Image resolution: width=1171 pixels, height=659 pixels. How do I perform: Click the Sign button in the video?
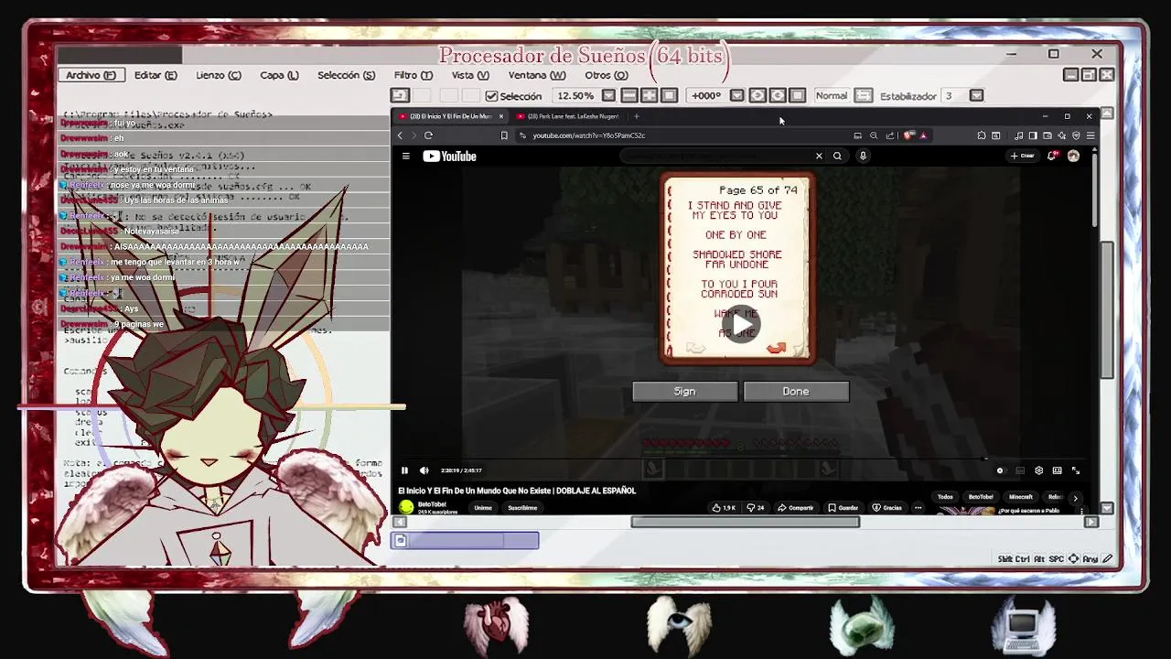tap(685, 392)
